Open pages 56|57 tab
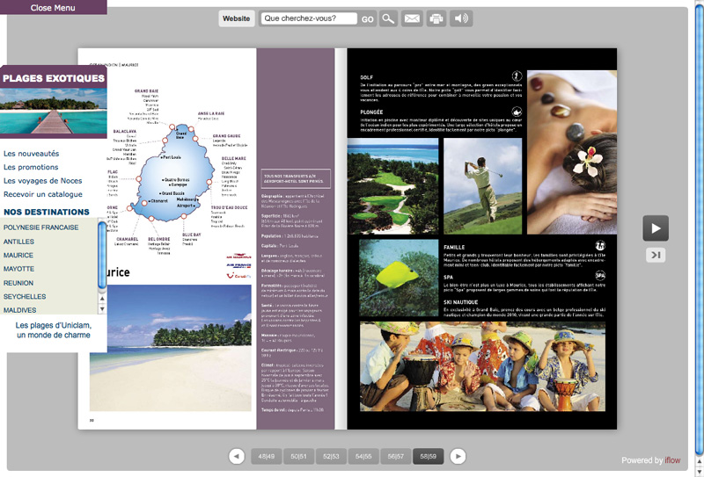Screen dimensions: 704x477 coord(395,457)
